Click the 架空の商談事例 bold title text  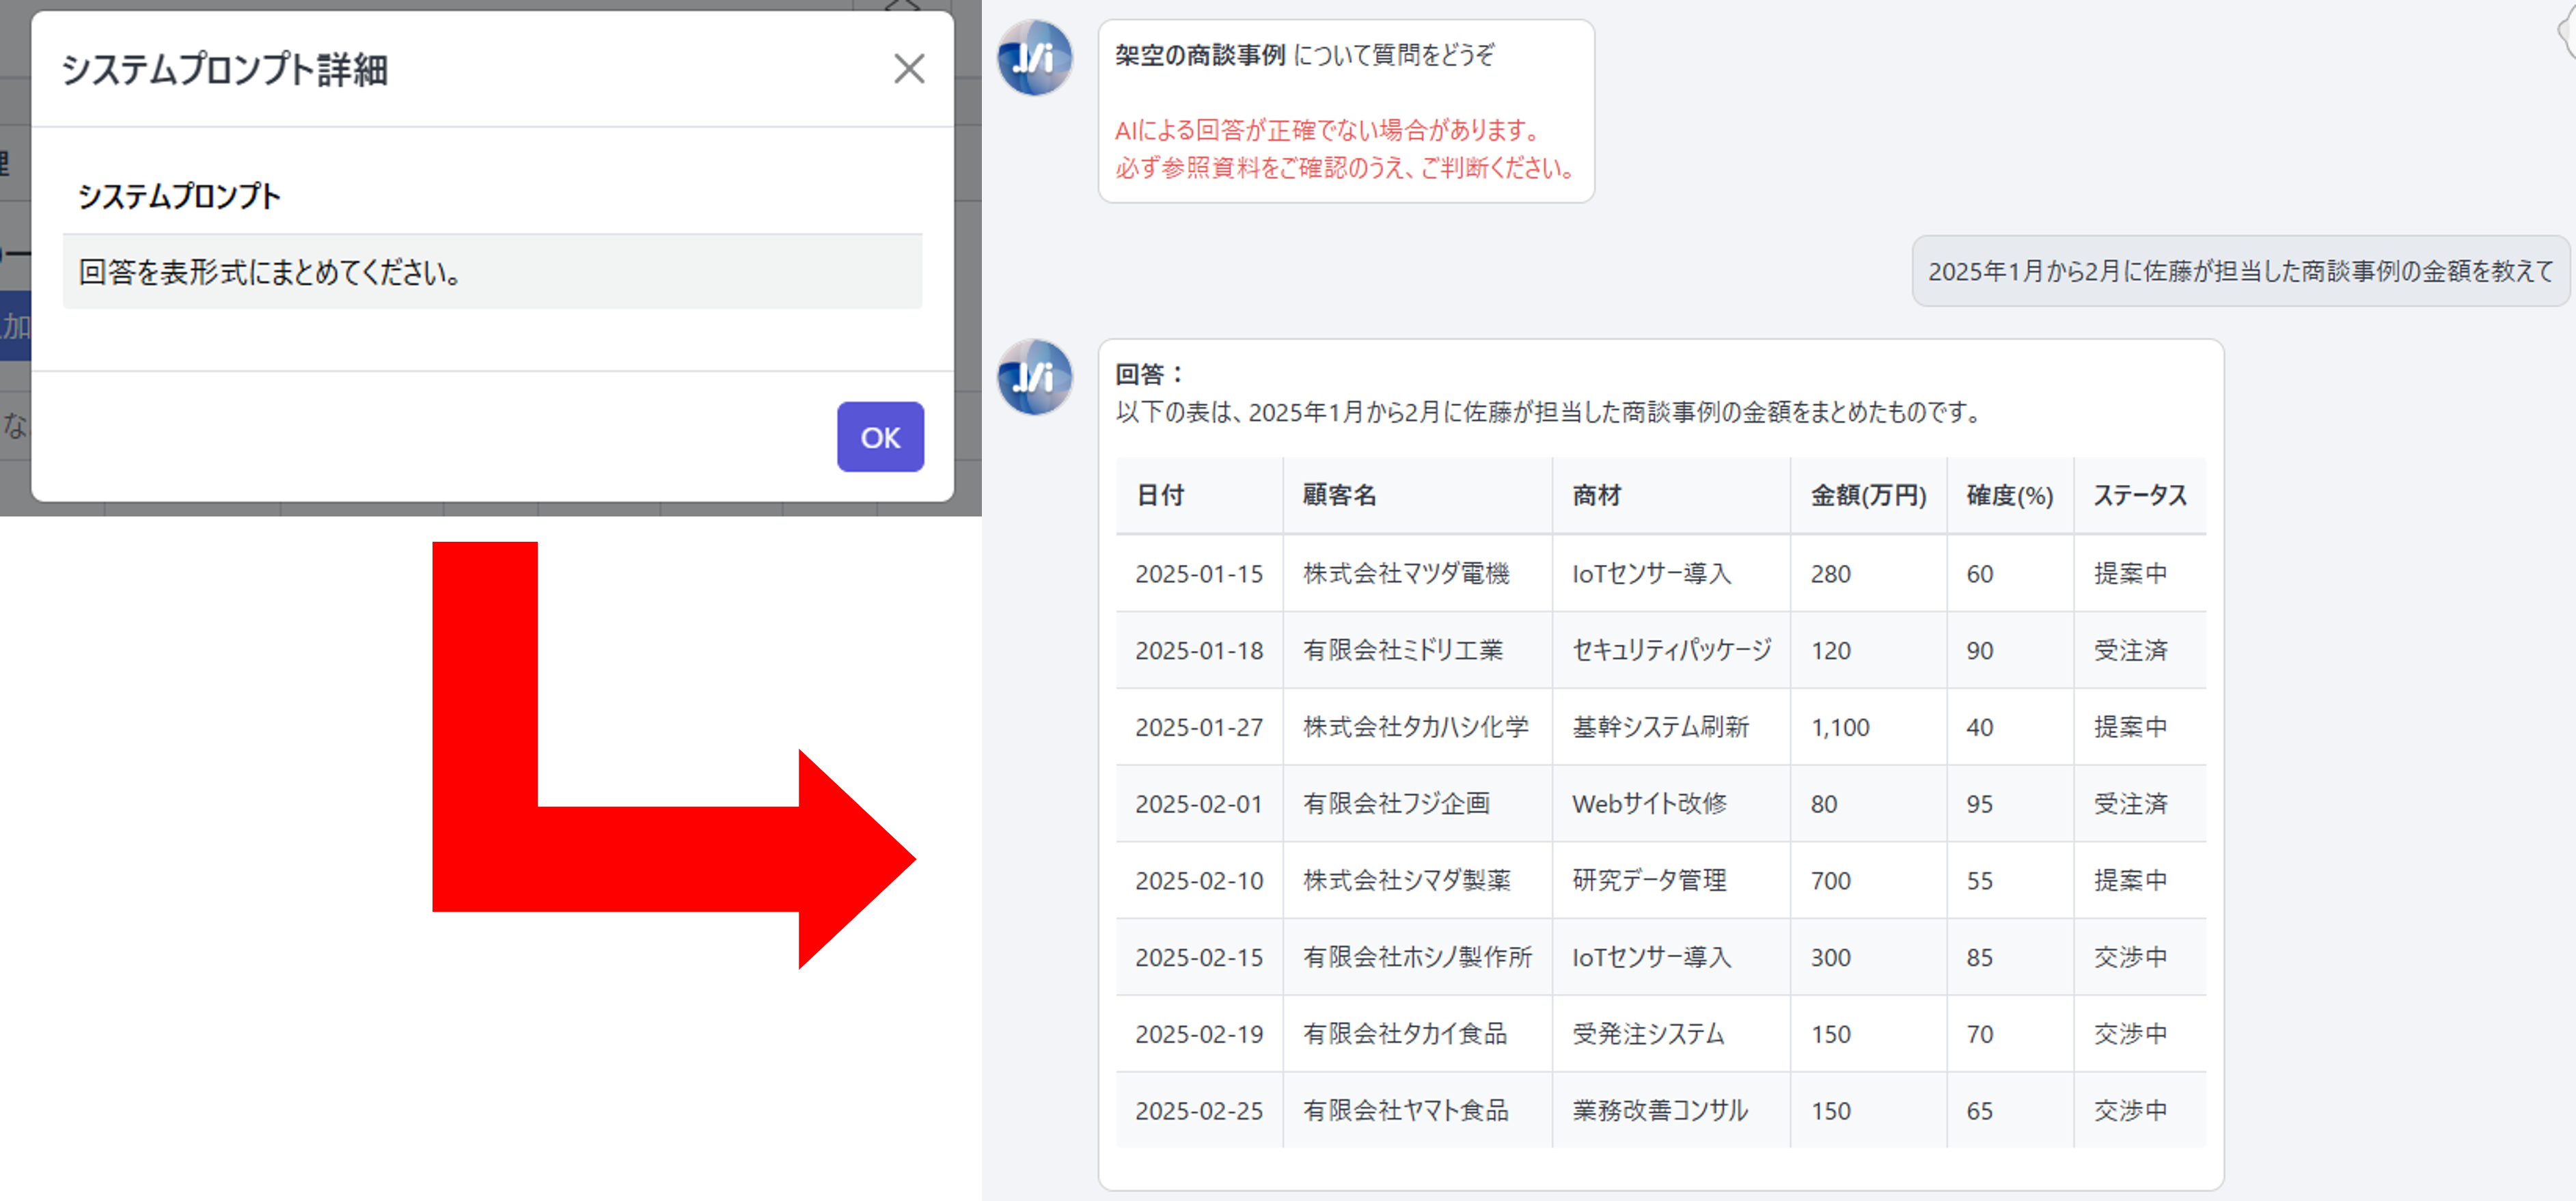tap(1199, 55)
